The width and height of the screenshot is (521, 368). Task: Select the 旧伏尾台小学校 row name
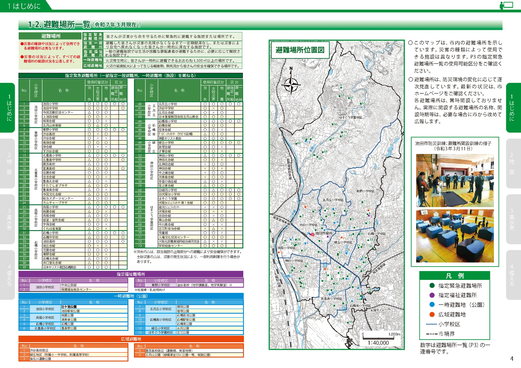[x=169, y=194]
